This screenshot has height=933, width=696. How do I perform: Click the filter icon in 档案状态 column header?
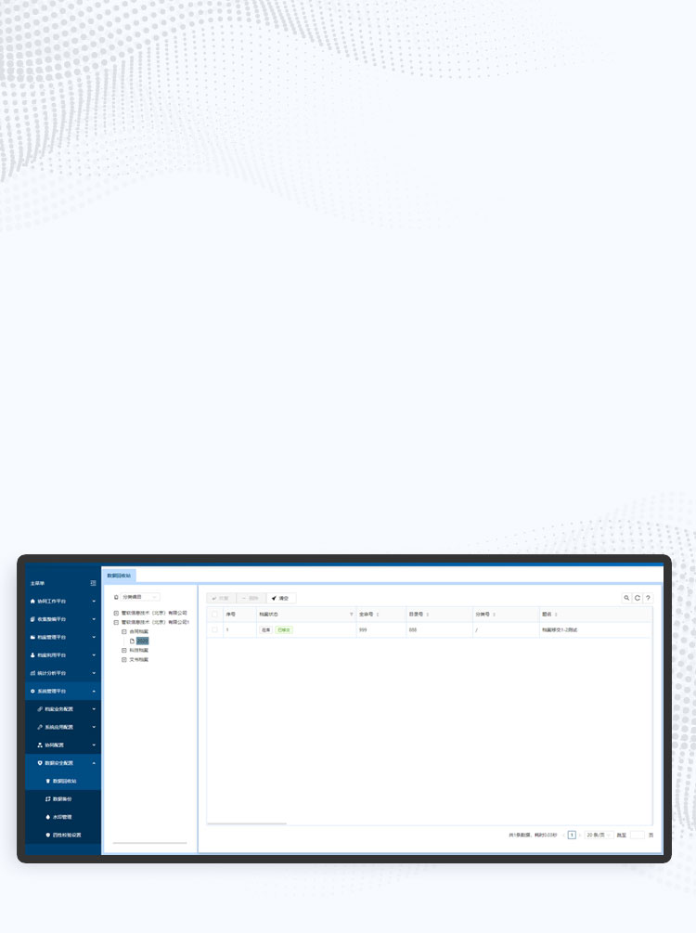351,615
